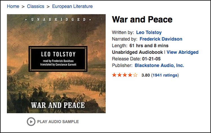Open publisher Blackstone Audio, Inc. link
The image size is (211, 133).
point(159,65)
